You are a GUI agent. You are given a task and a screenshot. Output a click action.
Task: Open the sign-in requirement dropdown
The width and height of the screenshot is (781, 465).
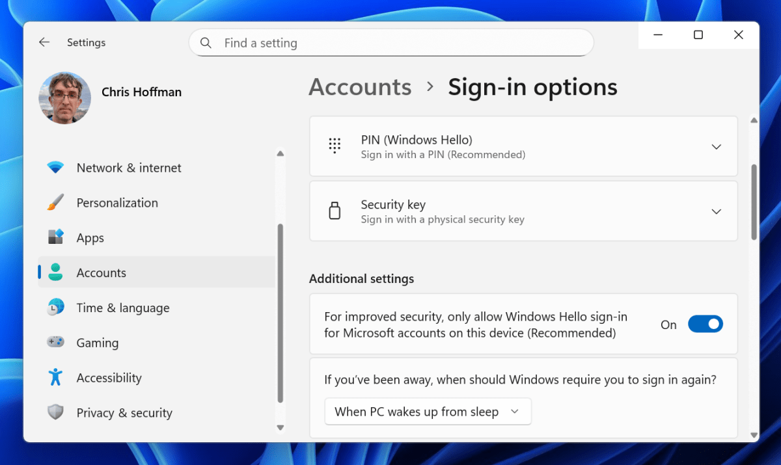428,411
